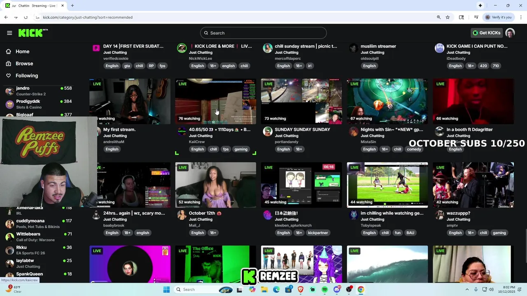Open the Windows Start menu
The width and height of the screenshot is (527, 296).
click(166, 289)
